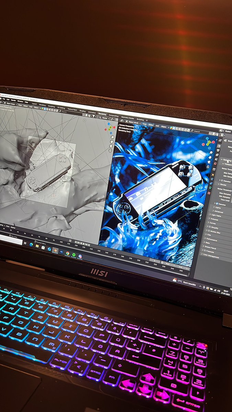Switch to the UV Editing workspace tab
Viewport: 232px width, 412px height.
pos(61,108)
